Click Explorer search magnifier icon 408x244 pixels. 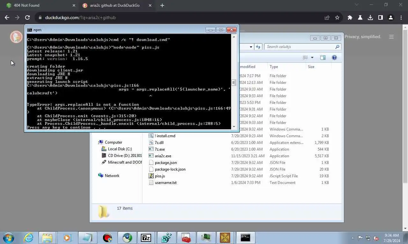[337, 47]
